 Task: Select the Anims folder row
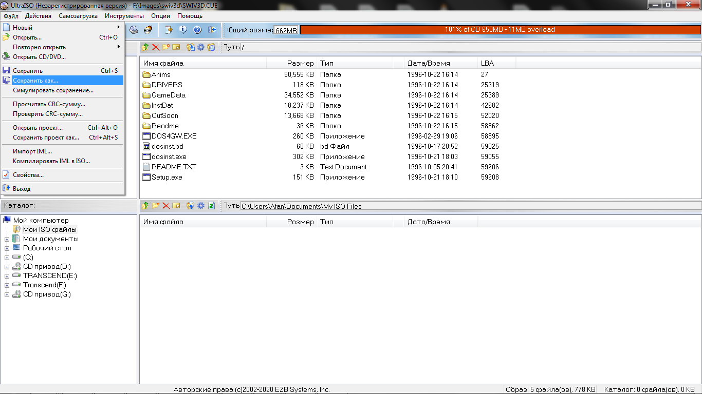pyautogui.click(x=329, y=74)
